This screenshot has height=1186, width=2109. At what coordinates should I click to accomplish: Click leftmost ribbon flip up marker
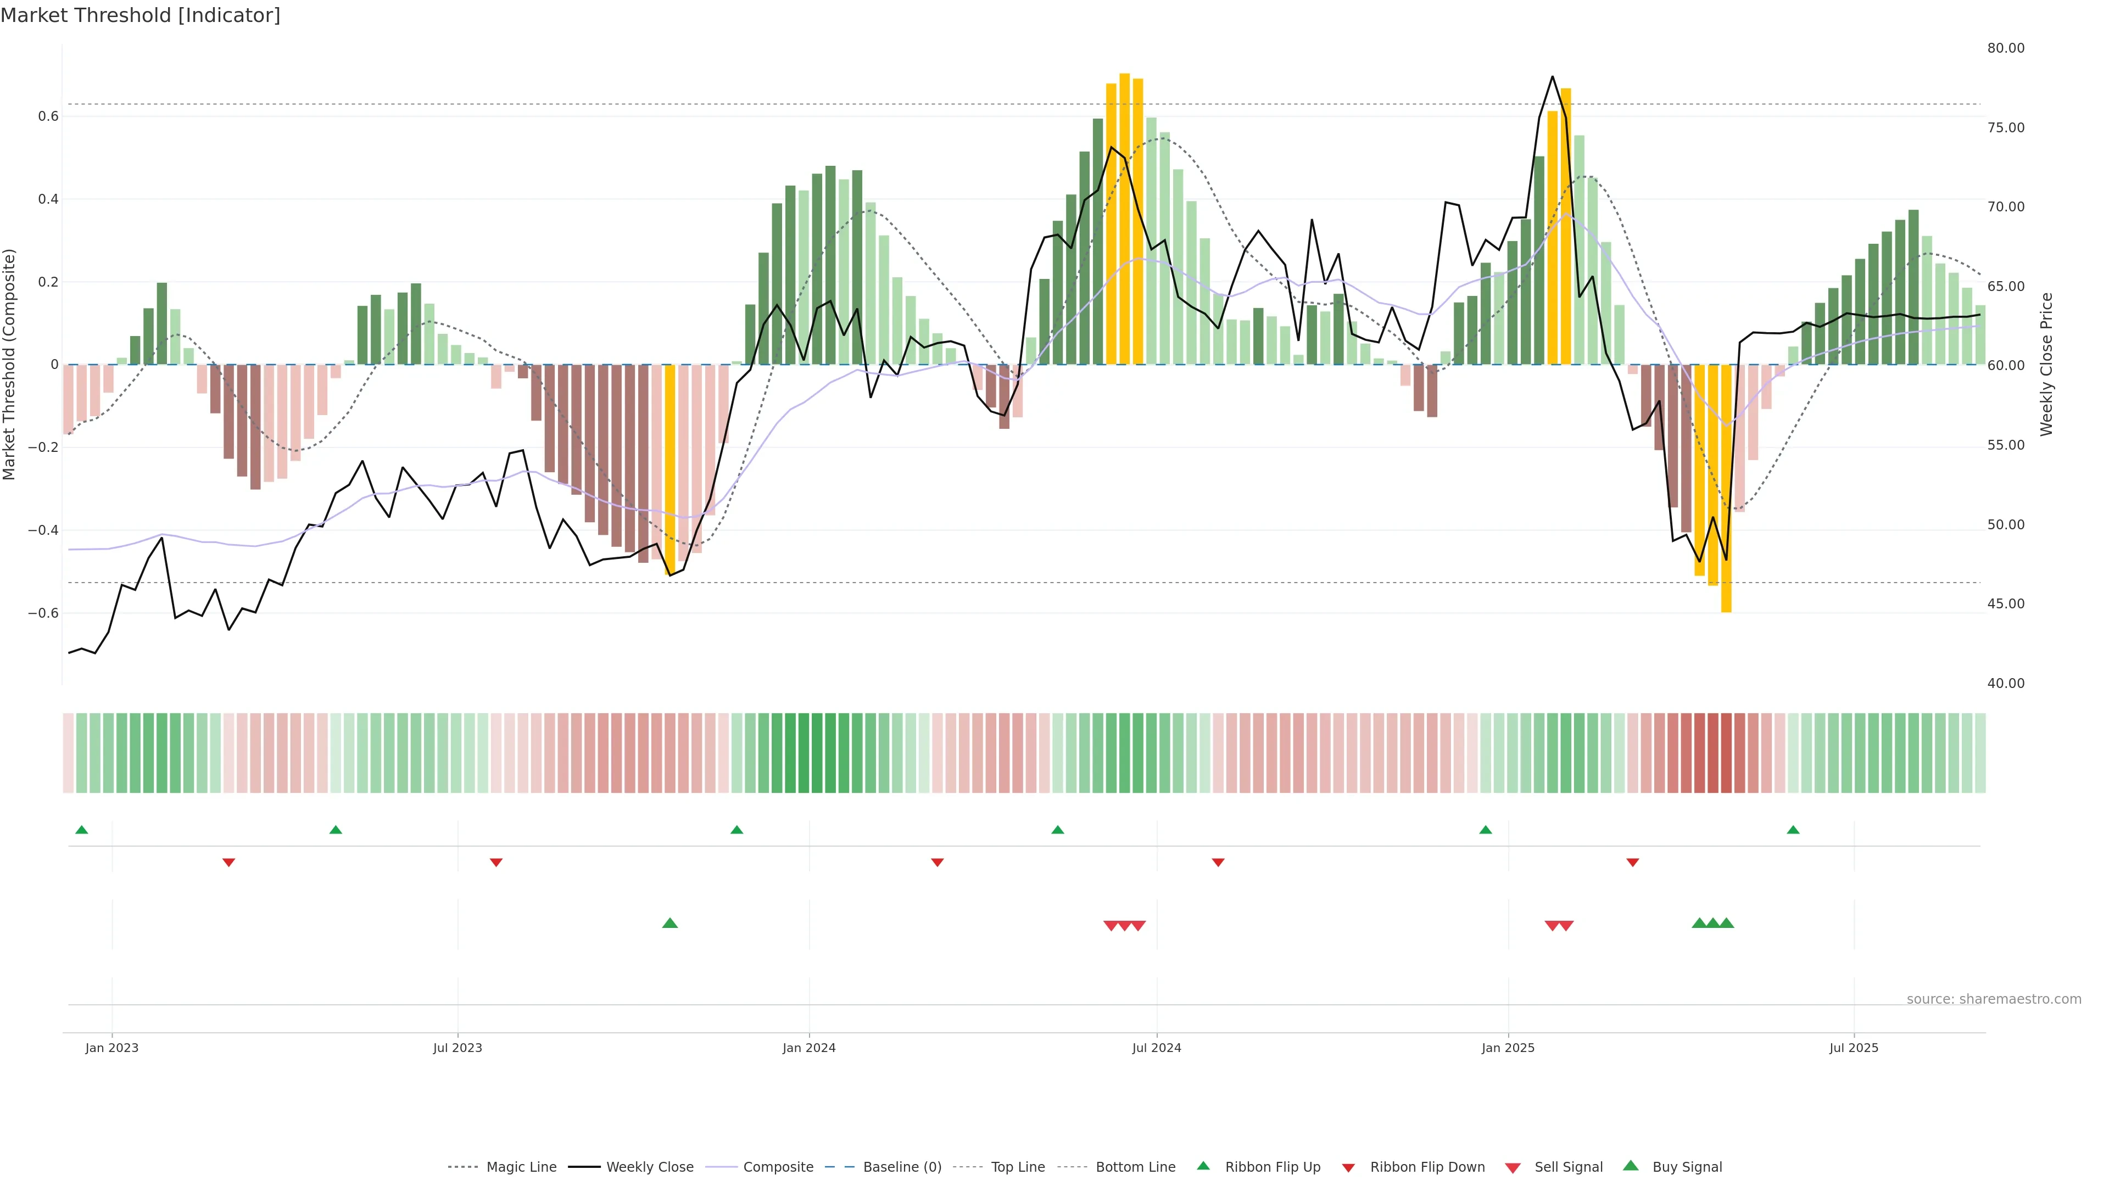[81, 830]
